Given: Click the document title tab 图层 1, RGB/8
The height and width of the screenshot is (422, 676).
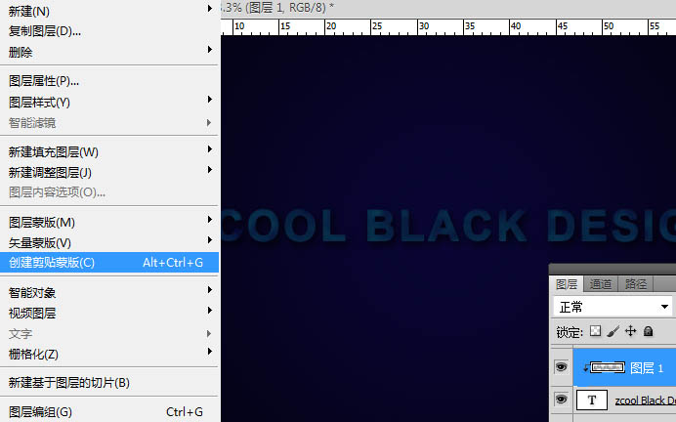Looking at the screenshot, I should (x=277, y=8).
